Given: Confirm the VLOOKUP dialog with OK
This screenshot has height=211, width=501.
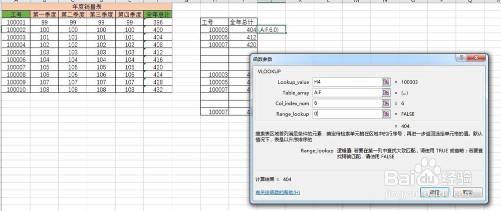Looking at the screenshot, I should click(x=435, y=192).
